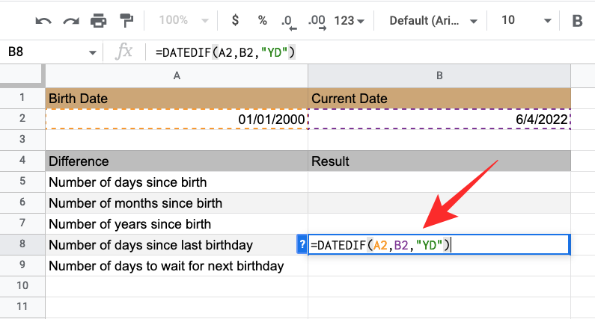Select row 5 header
This screenshot has height=319, width=595.
pos(22,182)
